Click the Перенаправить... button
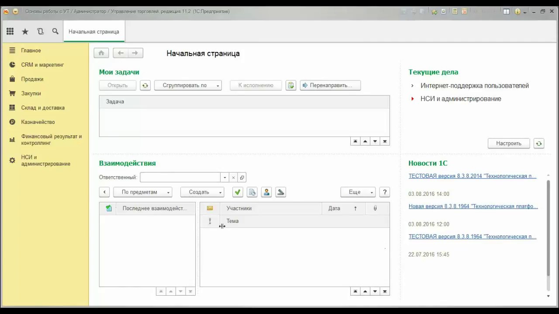The image size is (559, 314). [x=330, y=85]
